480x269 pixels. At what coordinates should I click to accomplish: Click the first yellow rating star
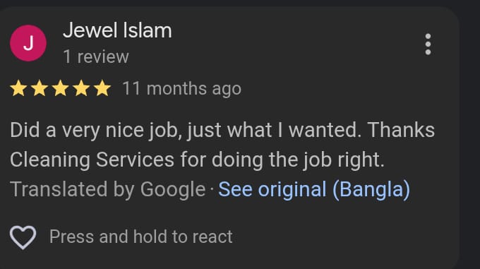[x=18, y=88]
